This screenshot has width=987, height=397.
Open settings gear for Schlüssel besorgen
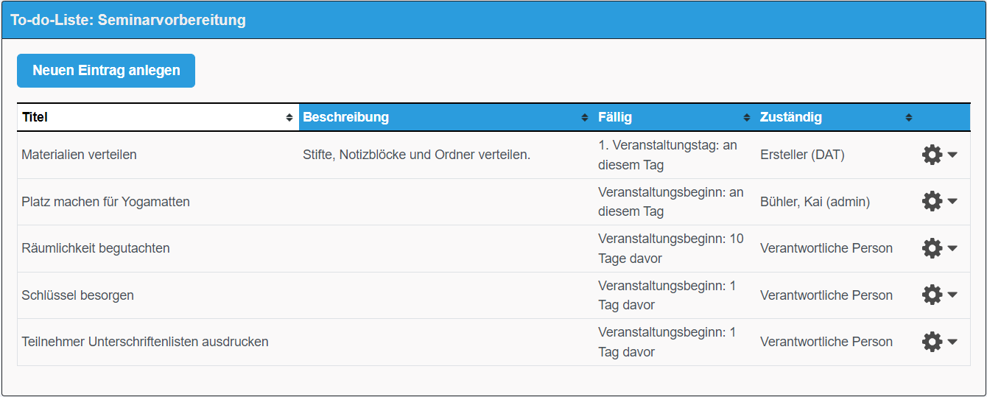point(932,295)
